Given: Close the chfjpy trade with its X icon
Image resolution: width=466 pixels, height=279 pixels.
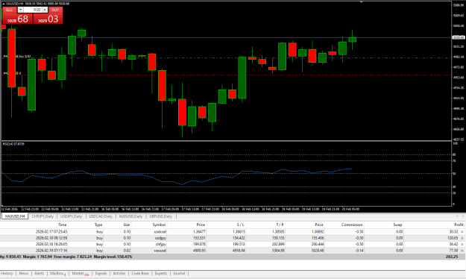Looking at the screenshot, I should pos(462,244).
